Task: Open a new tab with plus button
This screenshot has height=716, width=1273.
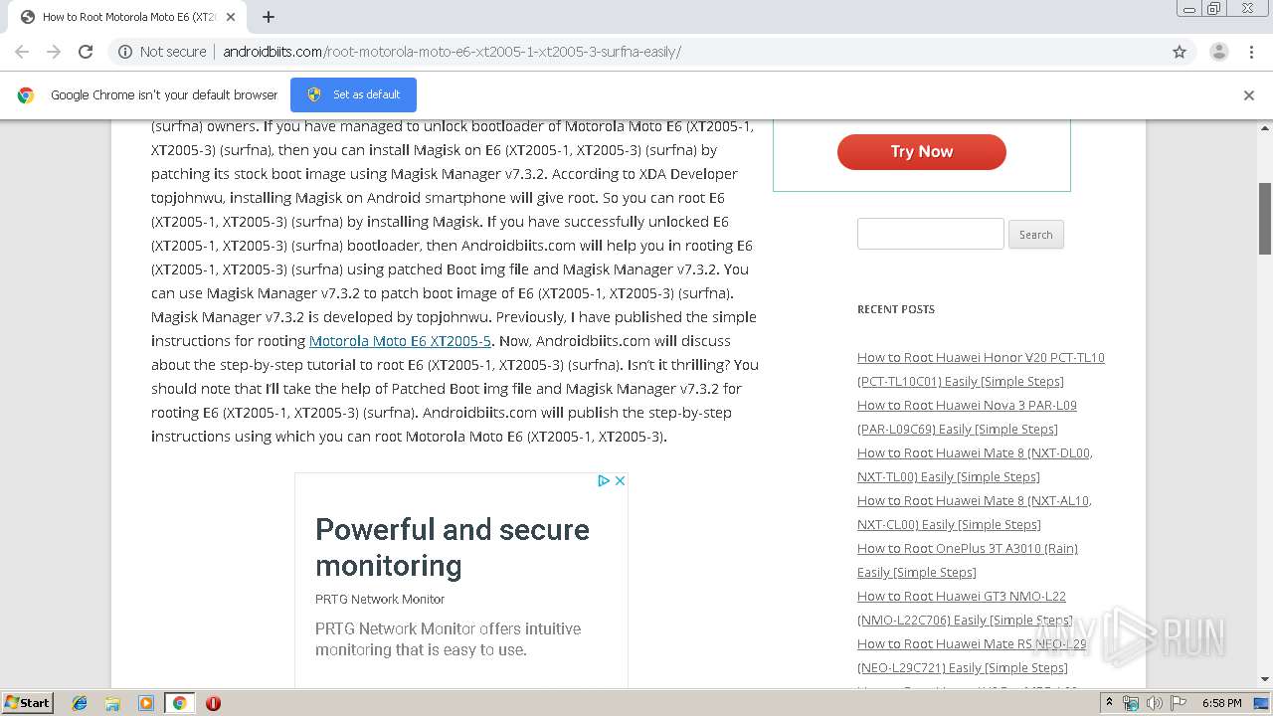Action: tap(269, 17)
